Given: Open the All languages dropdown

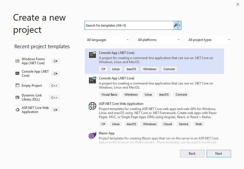Looking at the screenshot, I should click(107, 40).
